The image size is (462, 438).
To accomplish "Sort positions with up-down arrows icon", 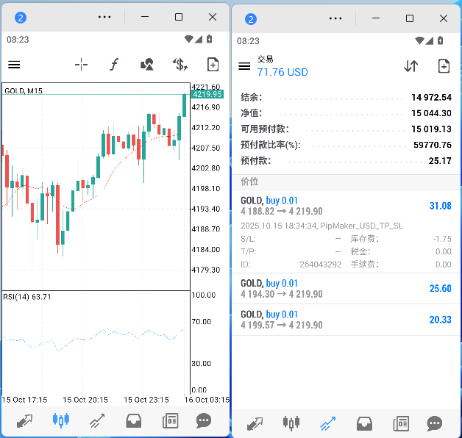I will (x=411, y=66).
